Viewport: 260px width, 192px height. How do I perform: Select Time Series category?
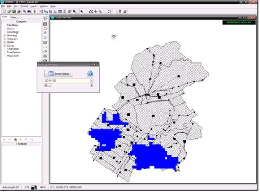(x=13, y=49)
